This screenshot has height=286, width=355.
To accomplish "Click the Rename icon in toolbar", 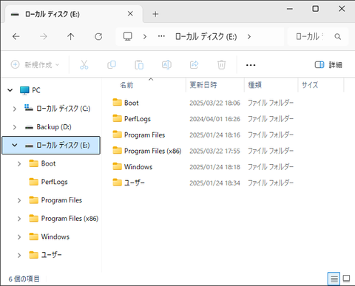I will pos(166,65).
